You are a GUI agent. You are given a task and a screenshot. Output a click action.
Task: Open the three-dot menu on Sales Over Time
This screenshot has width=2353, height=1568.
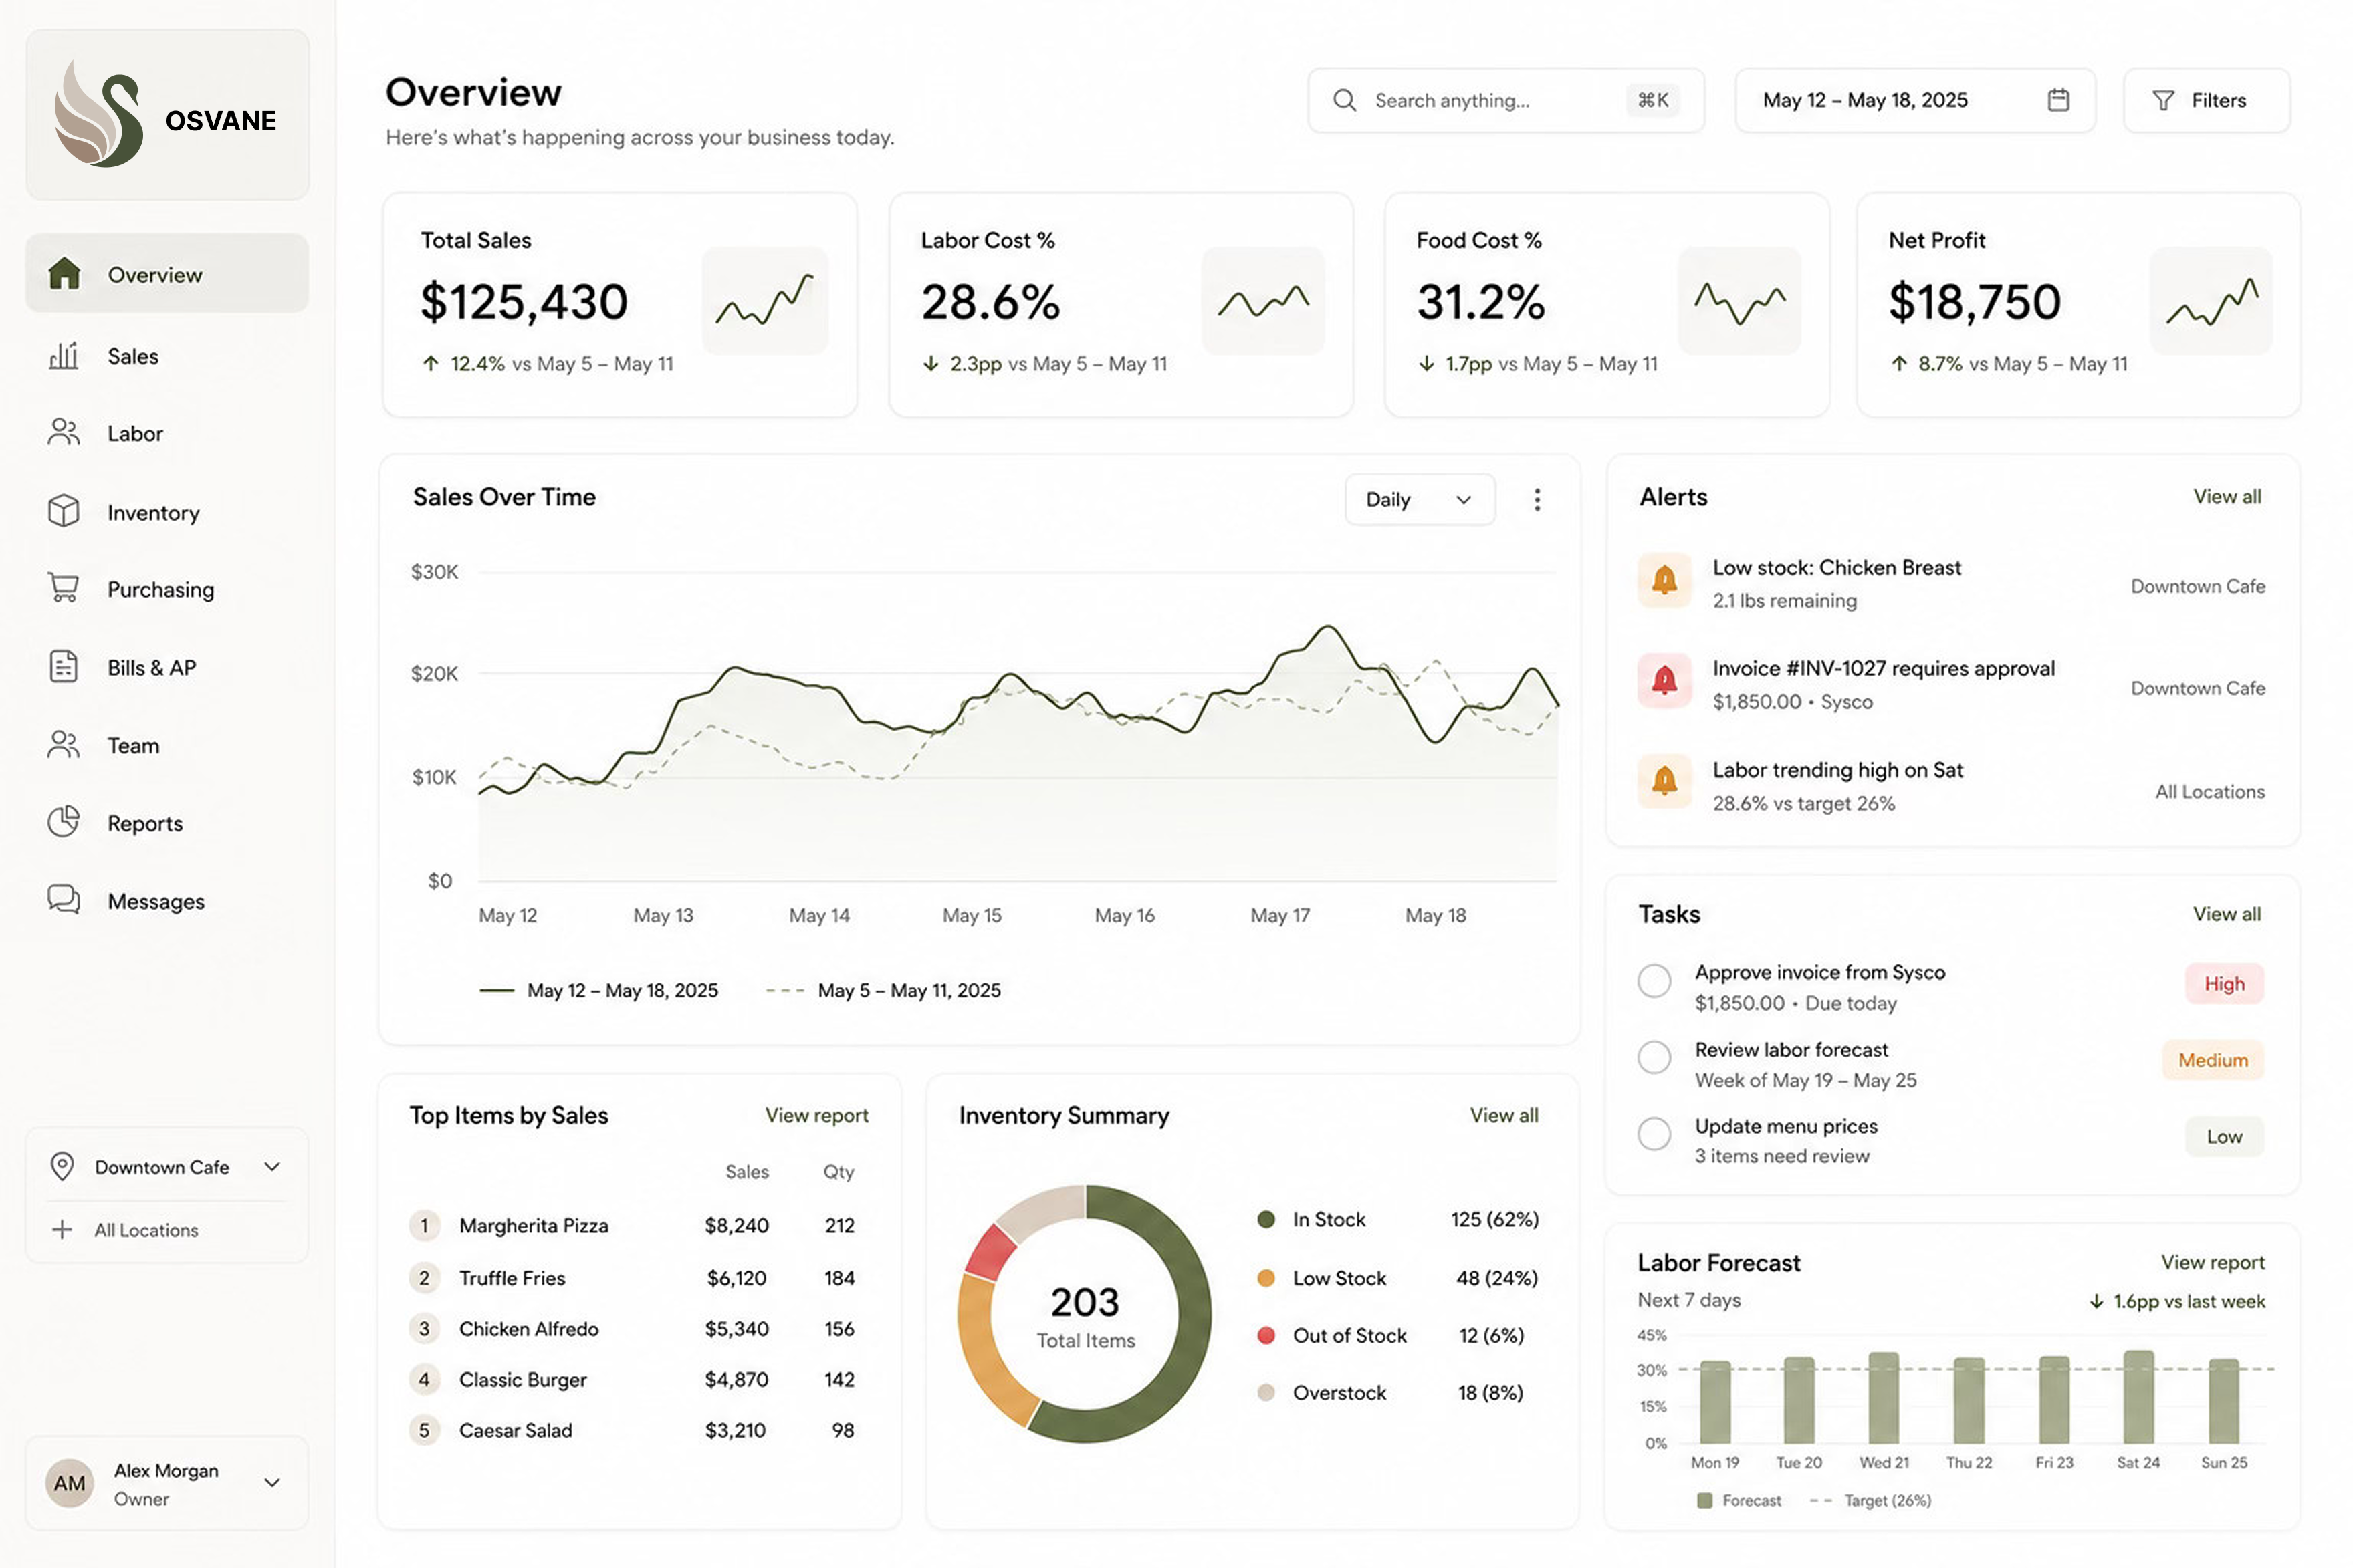(x=1537, y=499)
